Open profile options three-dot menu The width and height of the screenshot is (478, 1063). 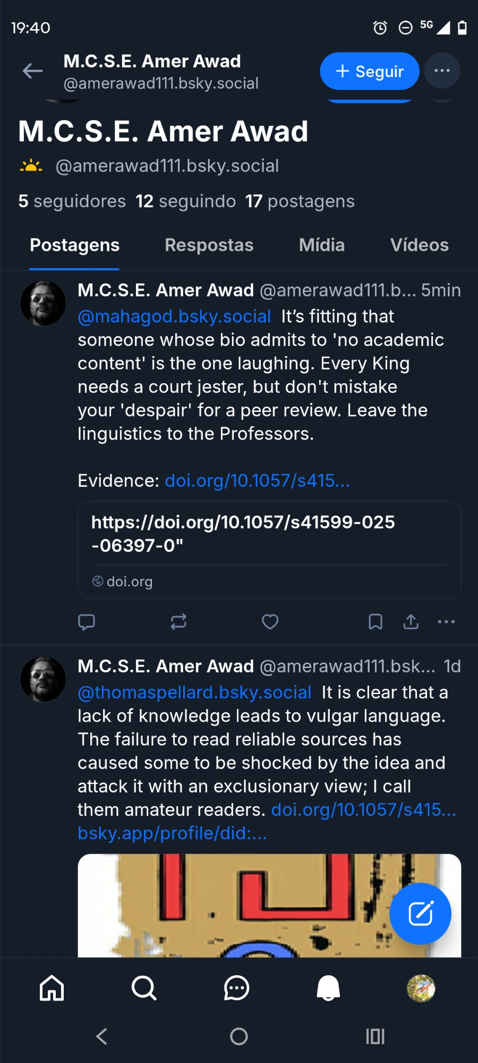point(442,71)
